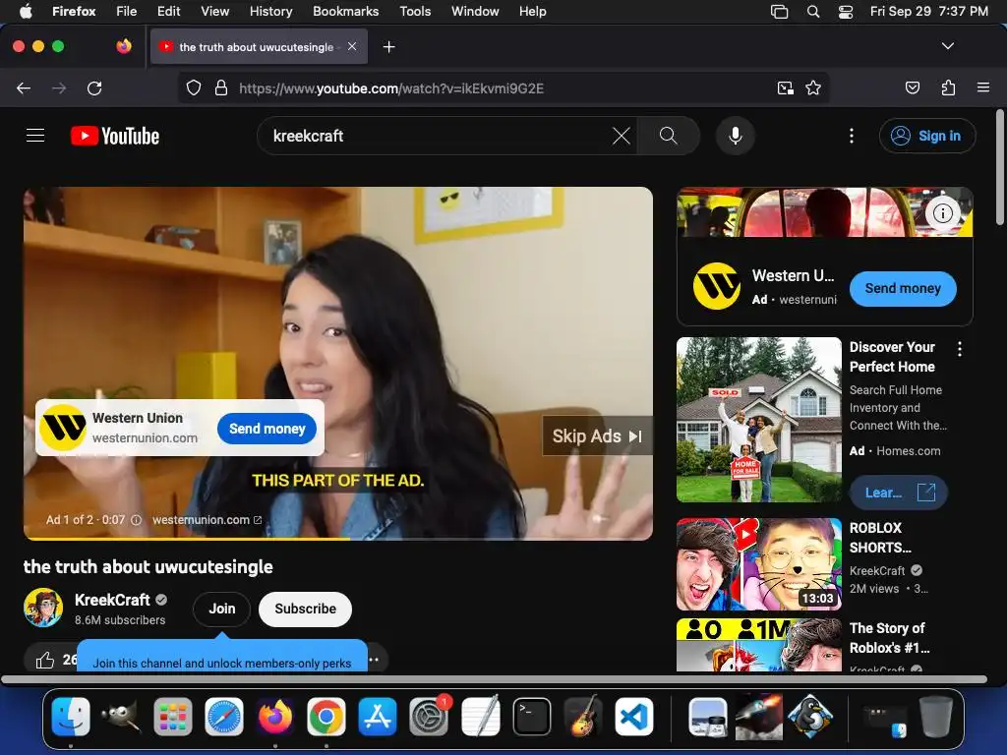Open YouTube settings three-dot menu
1007x755 pixels.
pyautogui.click(x=851, y=136)
